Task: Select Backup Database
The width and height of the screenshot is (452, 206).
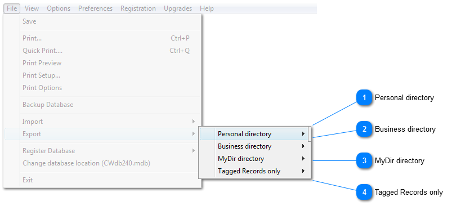Action: tap(102, 105)
